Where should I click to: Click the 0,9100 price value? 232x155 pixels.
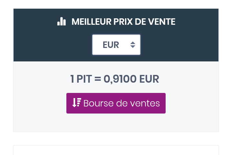click(120, 79)
